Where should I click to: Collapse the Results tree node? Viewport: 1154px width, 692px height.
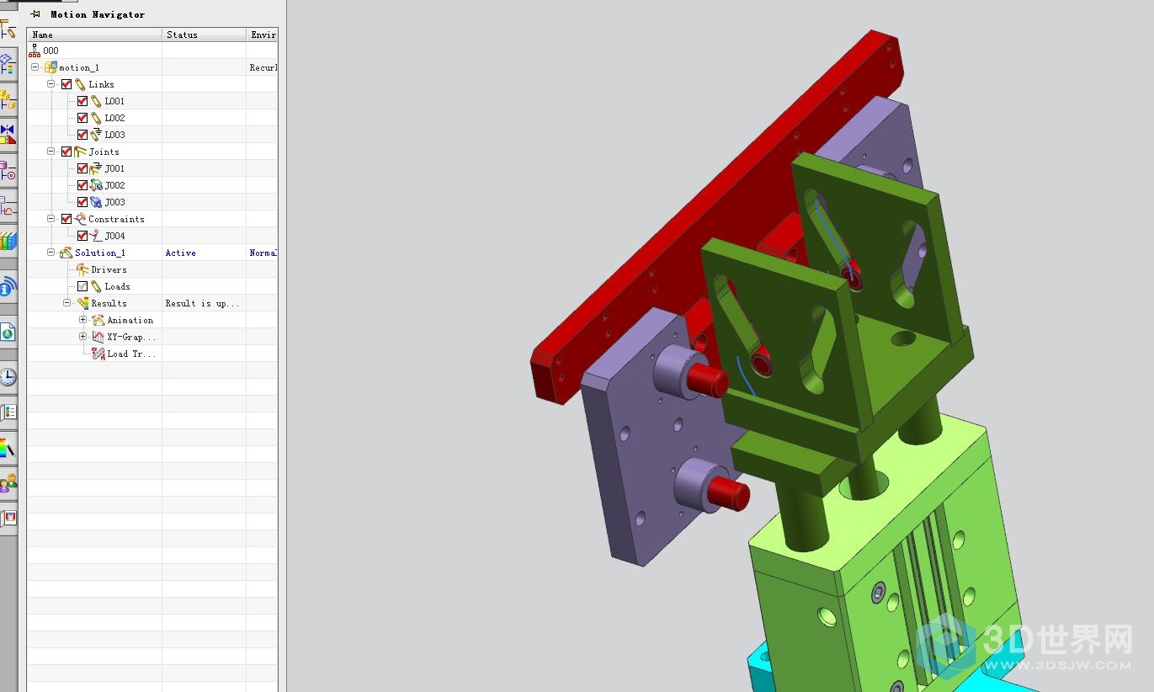67,303
